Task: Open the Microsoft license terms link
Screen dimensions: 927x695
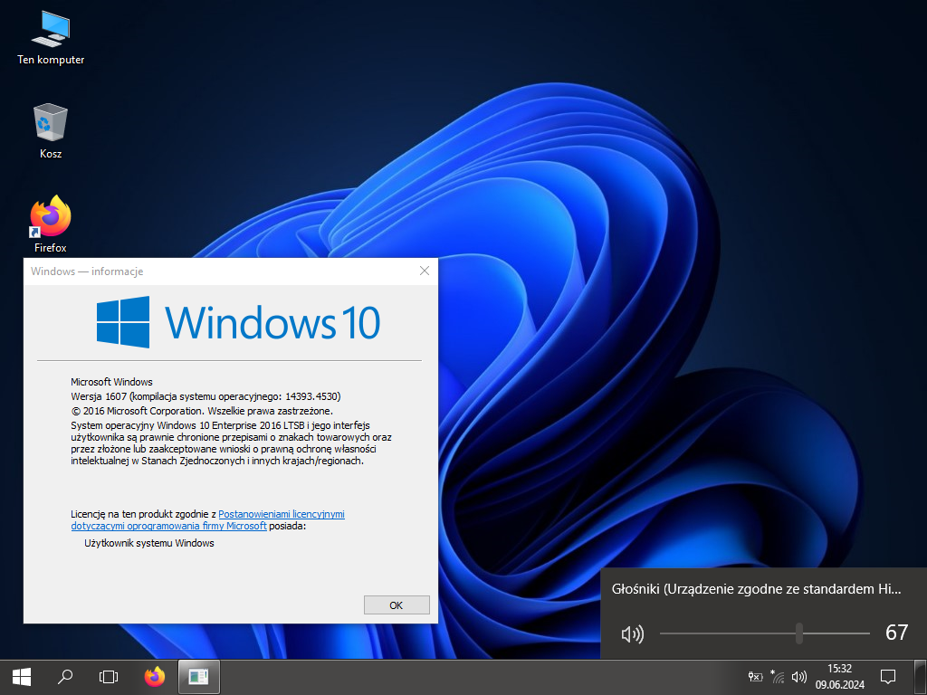Action: (x=281, y=514)
